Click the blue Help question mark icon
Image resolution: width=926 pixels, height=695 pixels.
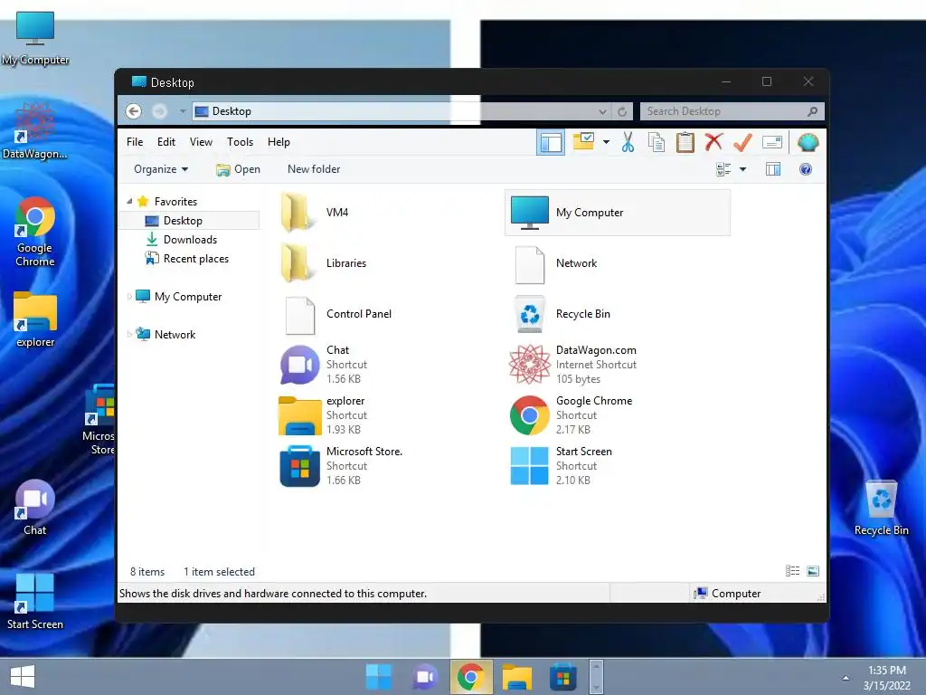pos(806,169)
